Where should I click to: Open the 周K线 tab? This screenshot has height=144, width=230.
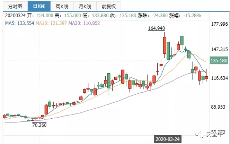click(x=62, y=6)
